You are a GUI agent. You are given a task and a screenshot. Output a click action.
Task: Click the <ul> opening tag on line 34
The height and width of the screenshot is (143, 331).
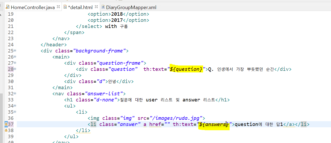pyautogui.click(x=70, y=106)
